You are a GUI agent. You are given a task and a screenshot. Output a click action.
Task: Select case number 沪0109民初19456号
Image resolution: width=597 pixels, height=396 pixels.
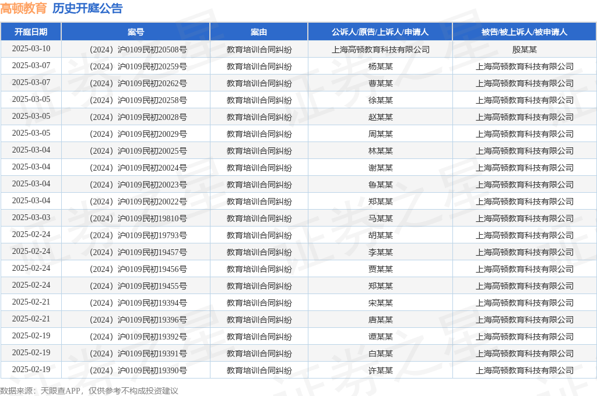coord(152,269)
